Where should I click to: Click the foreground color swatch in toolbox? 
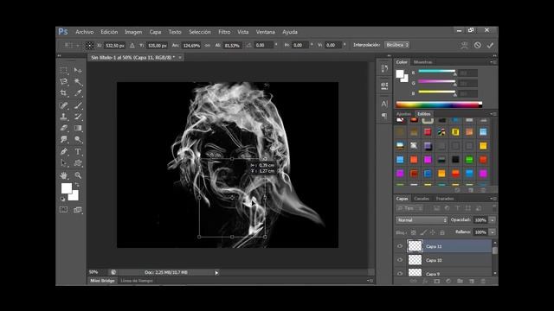pos(66,188)
